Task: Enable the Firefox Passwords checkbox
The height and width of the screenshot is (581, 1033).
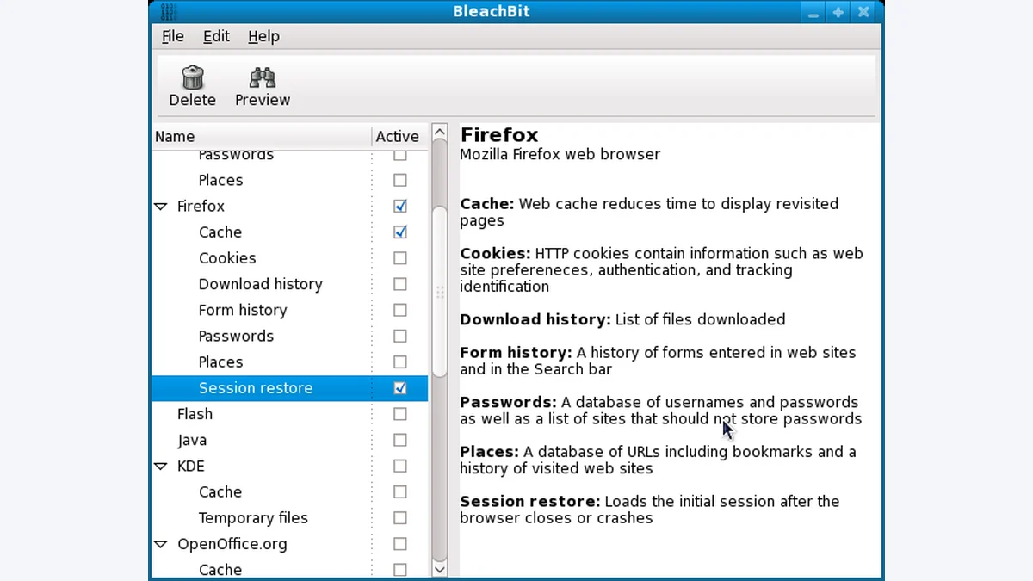Action: pyautogui.click(x=400, y=336)
